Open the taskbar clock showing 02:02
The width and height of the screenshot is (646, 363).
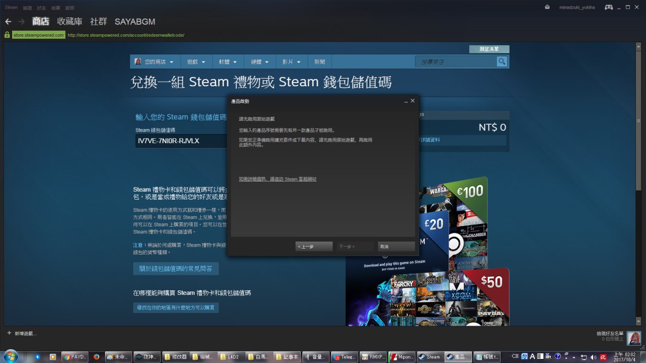624,356
